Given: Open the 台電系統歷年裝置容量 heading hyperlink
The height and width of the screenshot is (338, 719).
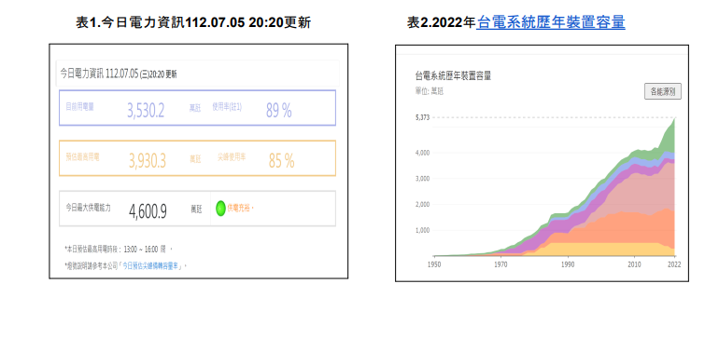Looking at the screenshot, I should tap(551, 22).
